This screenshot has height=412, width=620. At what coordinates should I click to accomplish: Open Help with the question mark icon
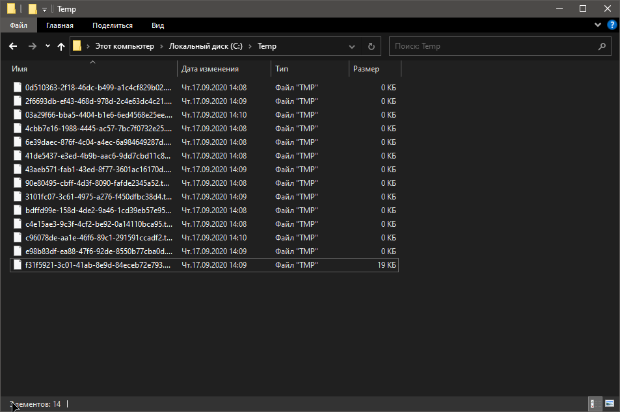[612, 25]
